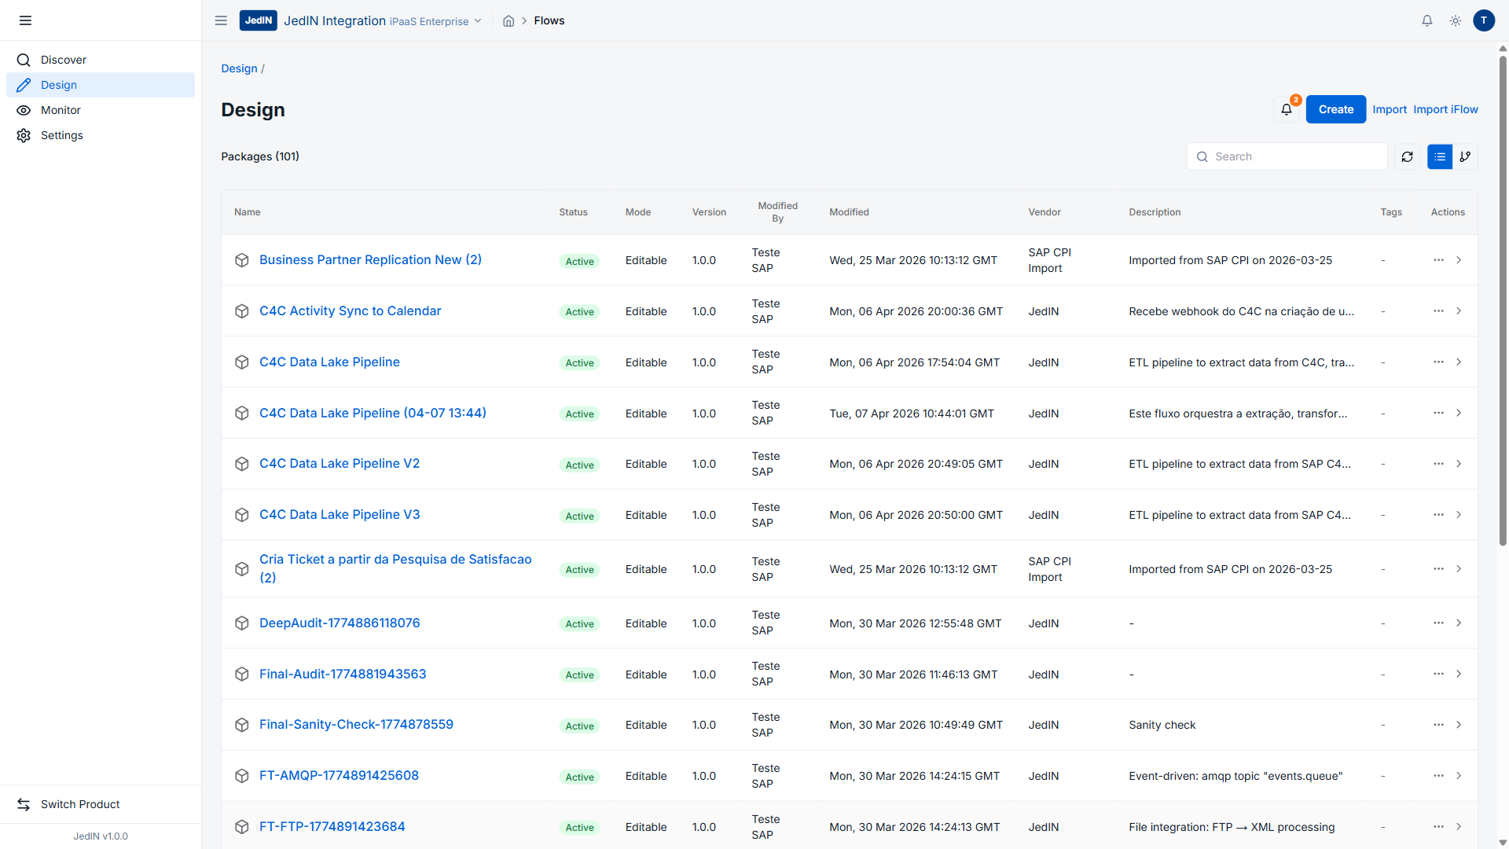The height and width of the screenshot is (849, 1509).
Task: Open the user avatar T menu
Action: (1483, 21)
